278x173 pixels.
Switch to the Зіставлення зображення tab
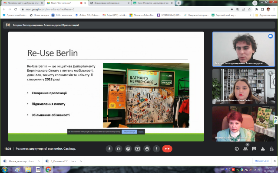click(109, 3)
